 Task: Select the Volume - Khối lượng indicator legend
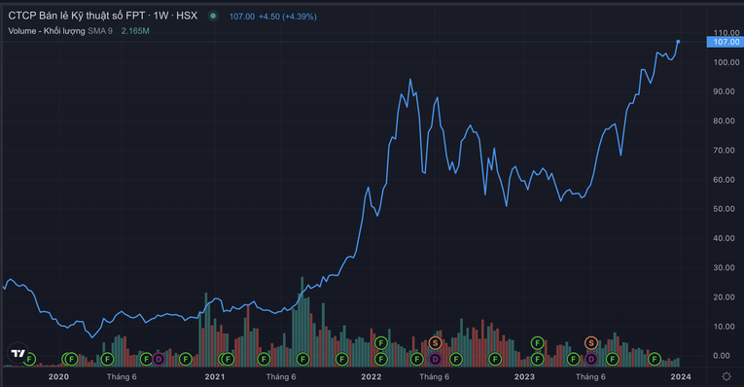[x=47, y=31]
